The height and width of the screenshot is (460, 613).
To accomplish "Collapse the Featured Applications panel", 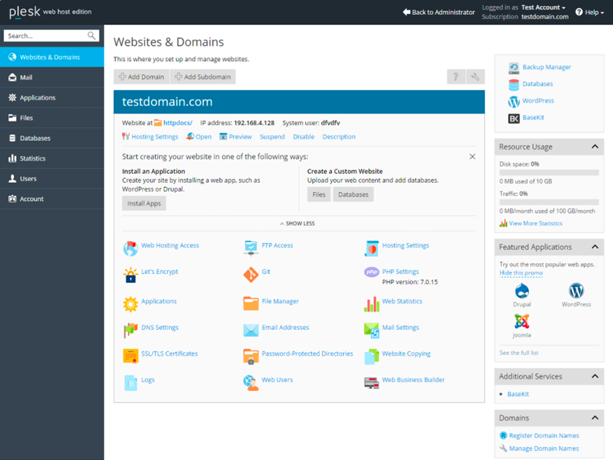I will (x=594, y=247).
